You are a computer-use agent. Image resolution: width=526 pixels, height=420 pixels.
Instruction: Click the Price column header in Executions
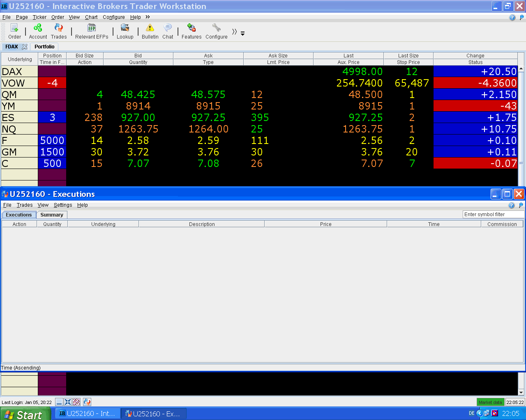[325, 224]
